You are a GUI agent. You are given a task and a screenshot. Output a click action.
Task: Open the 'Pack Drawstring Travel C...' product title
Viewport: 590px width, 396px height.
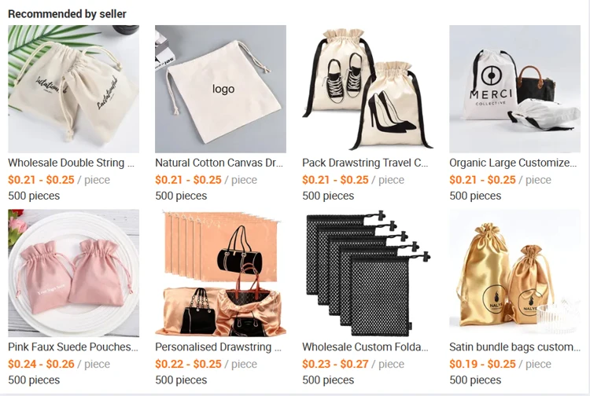[x=365, y=163]
